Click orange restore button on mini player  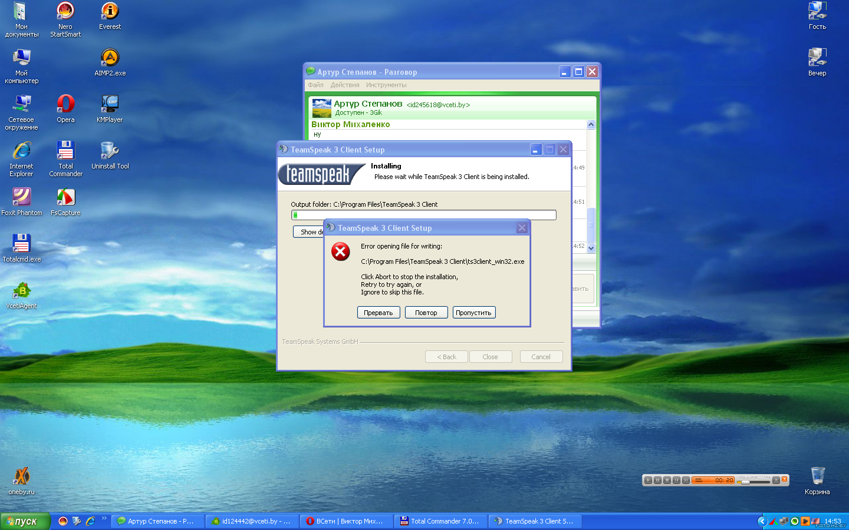coord(784,479)
